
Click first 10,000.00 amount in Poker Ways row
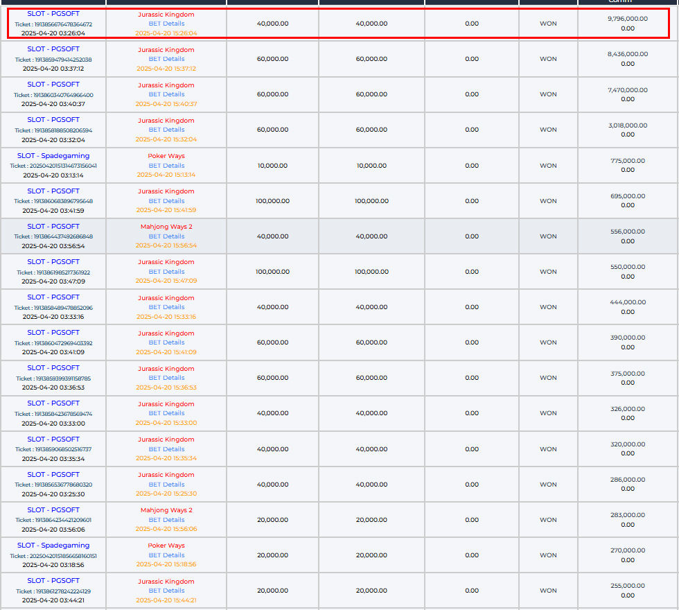point(272,166)
